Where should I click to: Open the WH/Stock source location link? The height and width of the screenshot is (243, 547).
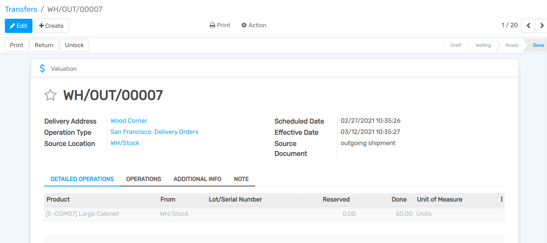click(x=125, y=143)
